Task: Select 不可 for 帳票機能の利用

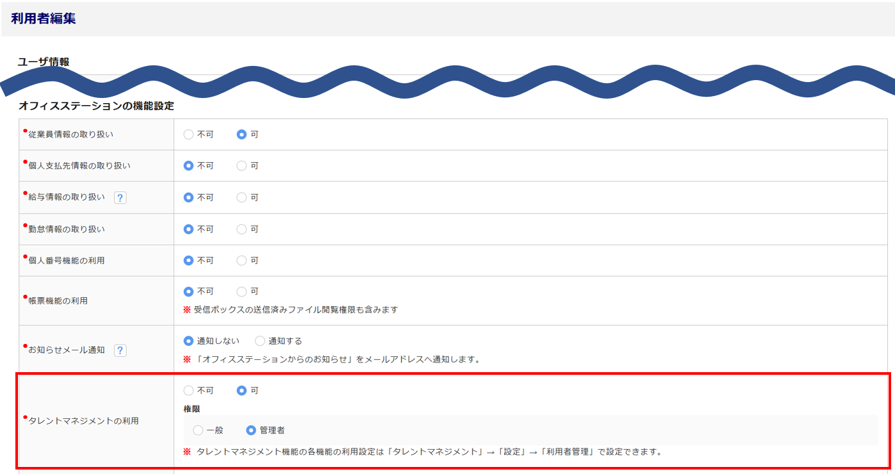Action: click(188, 291)
